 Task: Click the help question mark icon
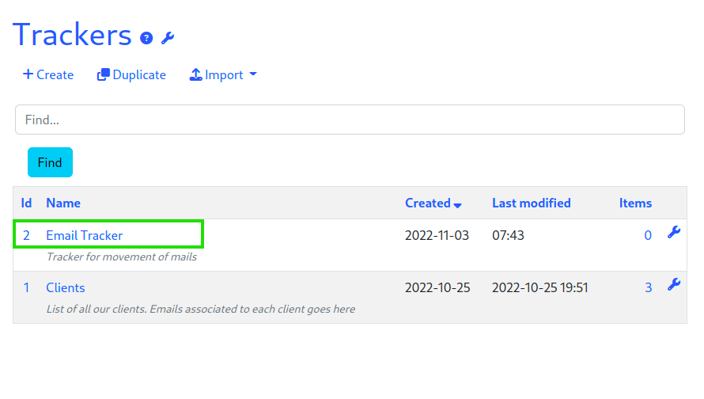[146, 38]
